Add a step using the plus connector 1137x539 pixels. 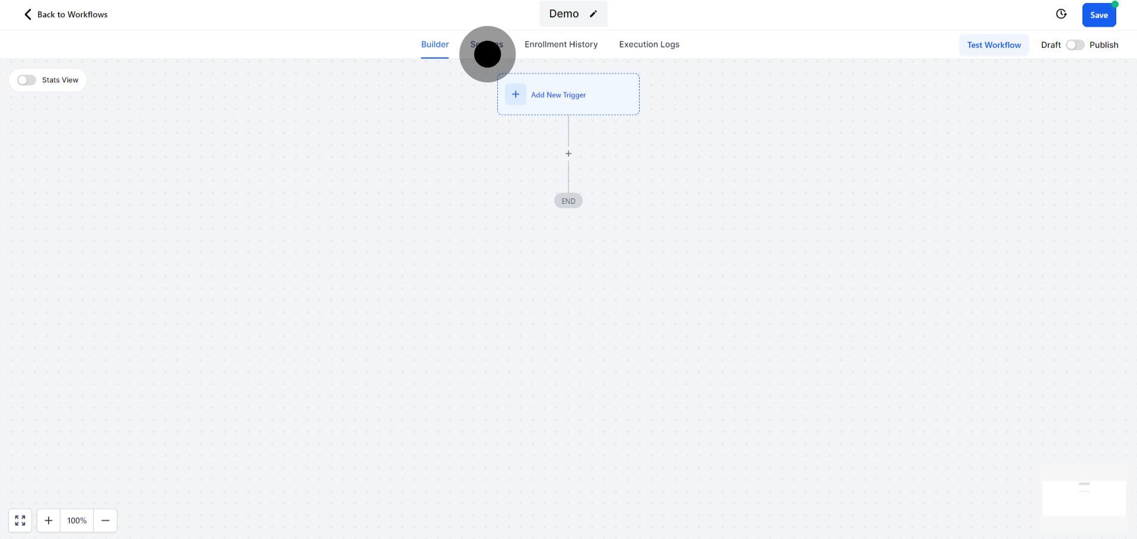pyautogui.click(x=568, y=154)
